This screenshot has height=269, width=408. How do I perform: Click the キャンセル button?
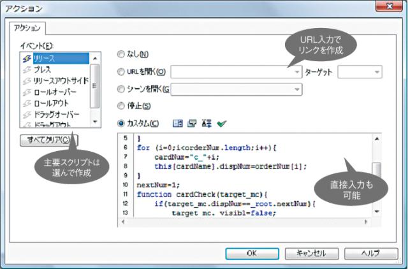312,254
